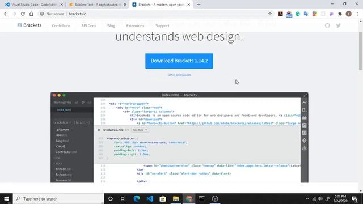Screen dimensions: 363x204
Task: Open the notification center icon
Action: pyautogui.click(x=354, y=199)
